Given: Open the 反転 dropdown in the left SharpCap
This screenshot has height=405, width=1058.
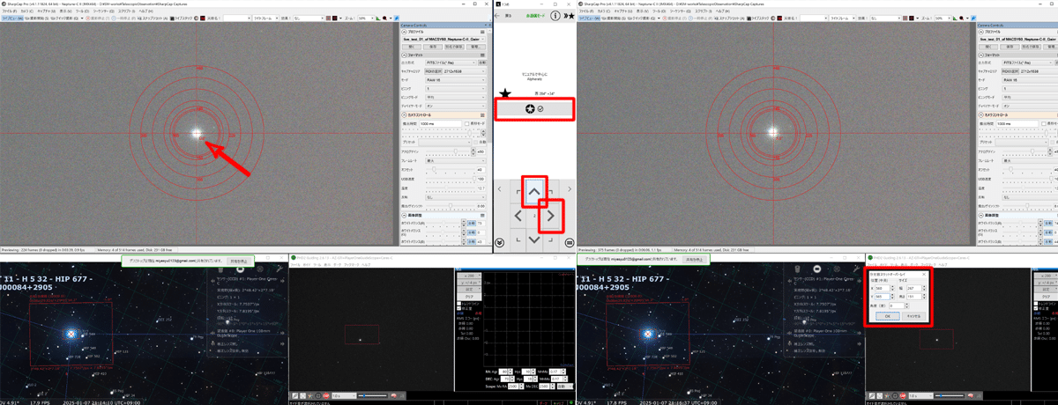Looking at the screenshot, I should click(456, 197).
